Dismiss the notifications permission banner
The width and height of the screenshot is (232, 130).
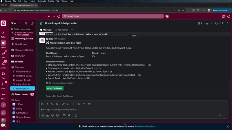click(x=228, y=127)
